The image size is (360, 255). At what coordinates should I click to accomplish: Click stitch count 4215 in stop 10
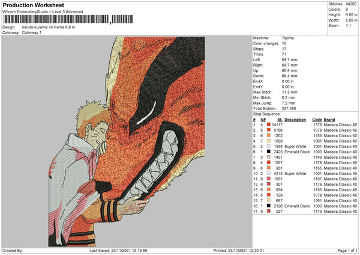tap(278, 174)
